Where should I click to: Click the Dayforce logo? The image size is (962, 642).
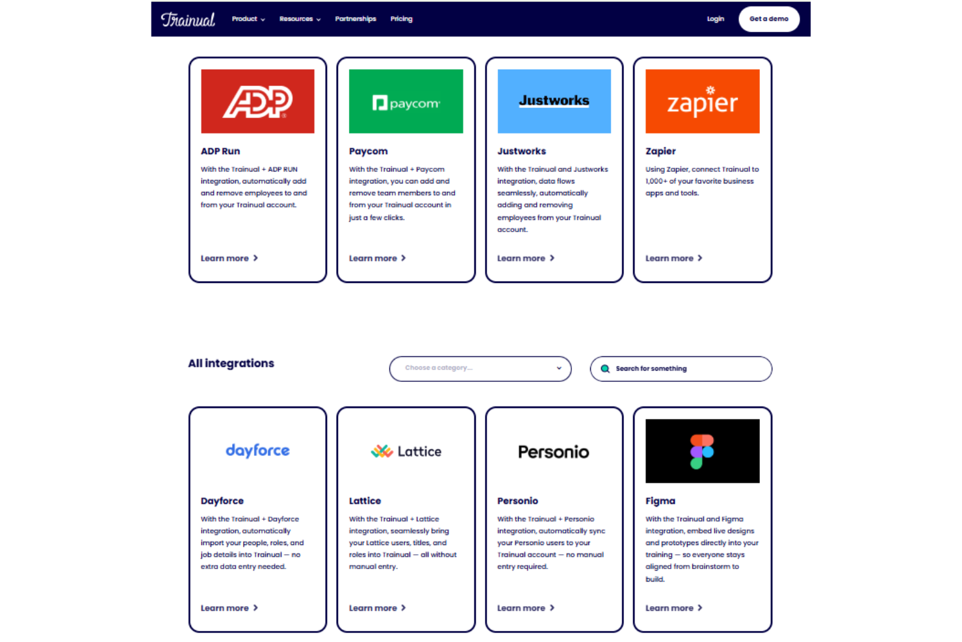(257, 451)
